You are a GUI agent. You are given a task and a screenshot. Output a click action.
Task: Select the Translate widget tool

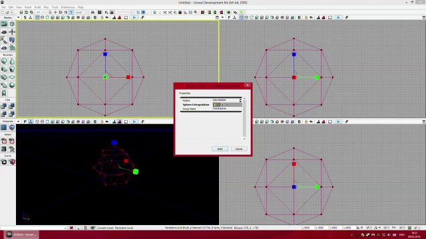pyautogui.click(x=55, y=13)
